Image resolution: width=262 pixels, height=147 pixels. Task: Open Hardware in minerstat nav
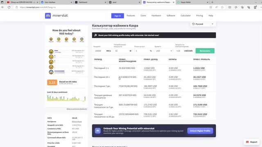(156, 16)
